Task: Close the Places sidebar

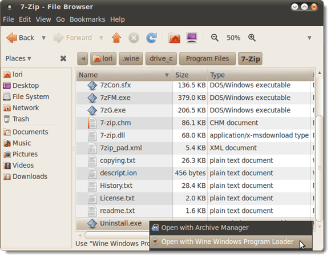Action: 63,58
